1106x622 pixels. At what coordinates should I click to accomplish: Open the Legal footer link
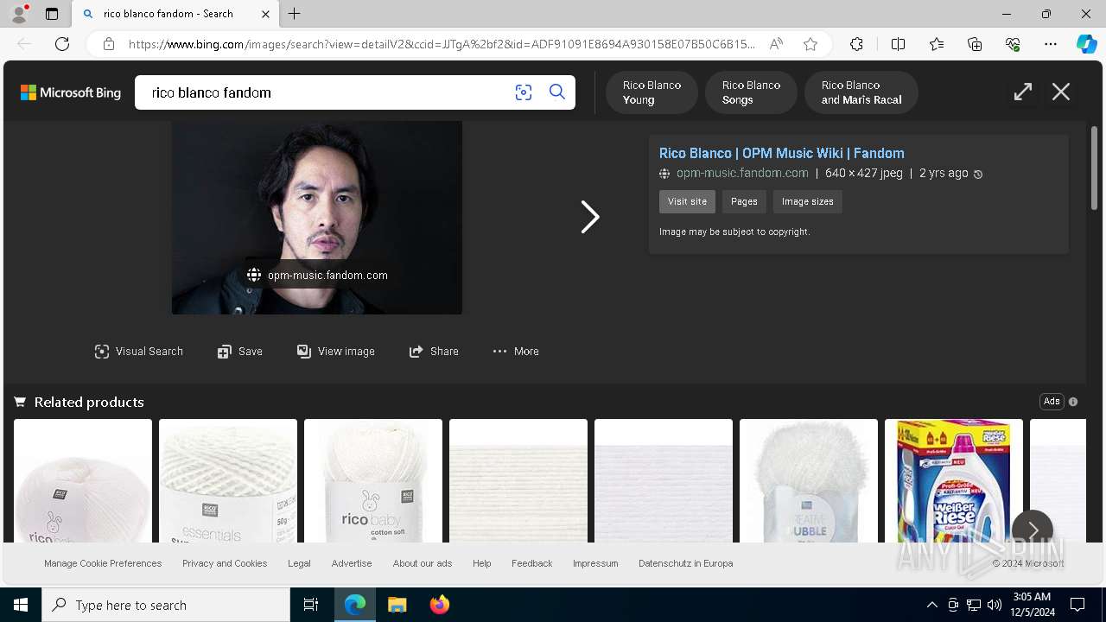coord(299,563)
